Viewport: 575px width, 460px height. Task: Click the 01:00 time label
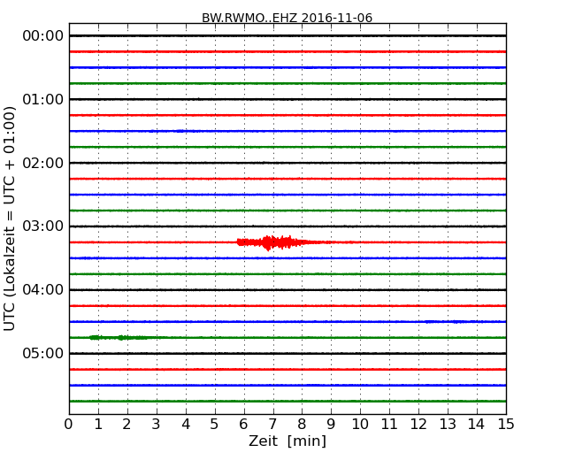click(43, 99)
